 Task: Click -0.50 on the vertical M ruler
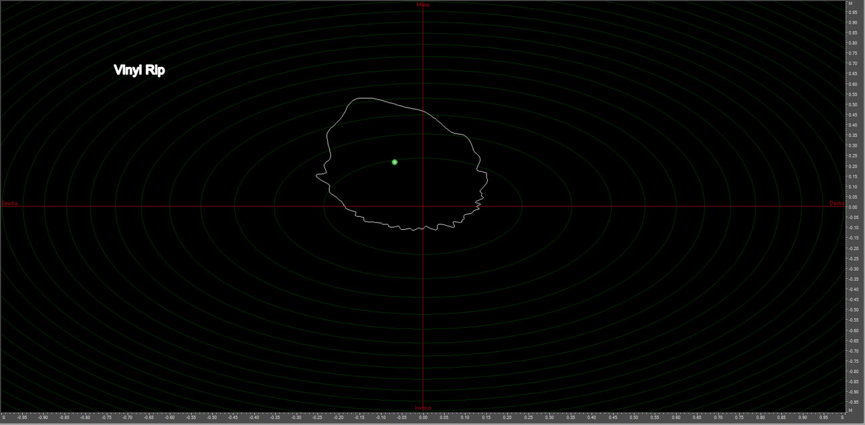point(854,309)
